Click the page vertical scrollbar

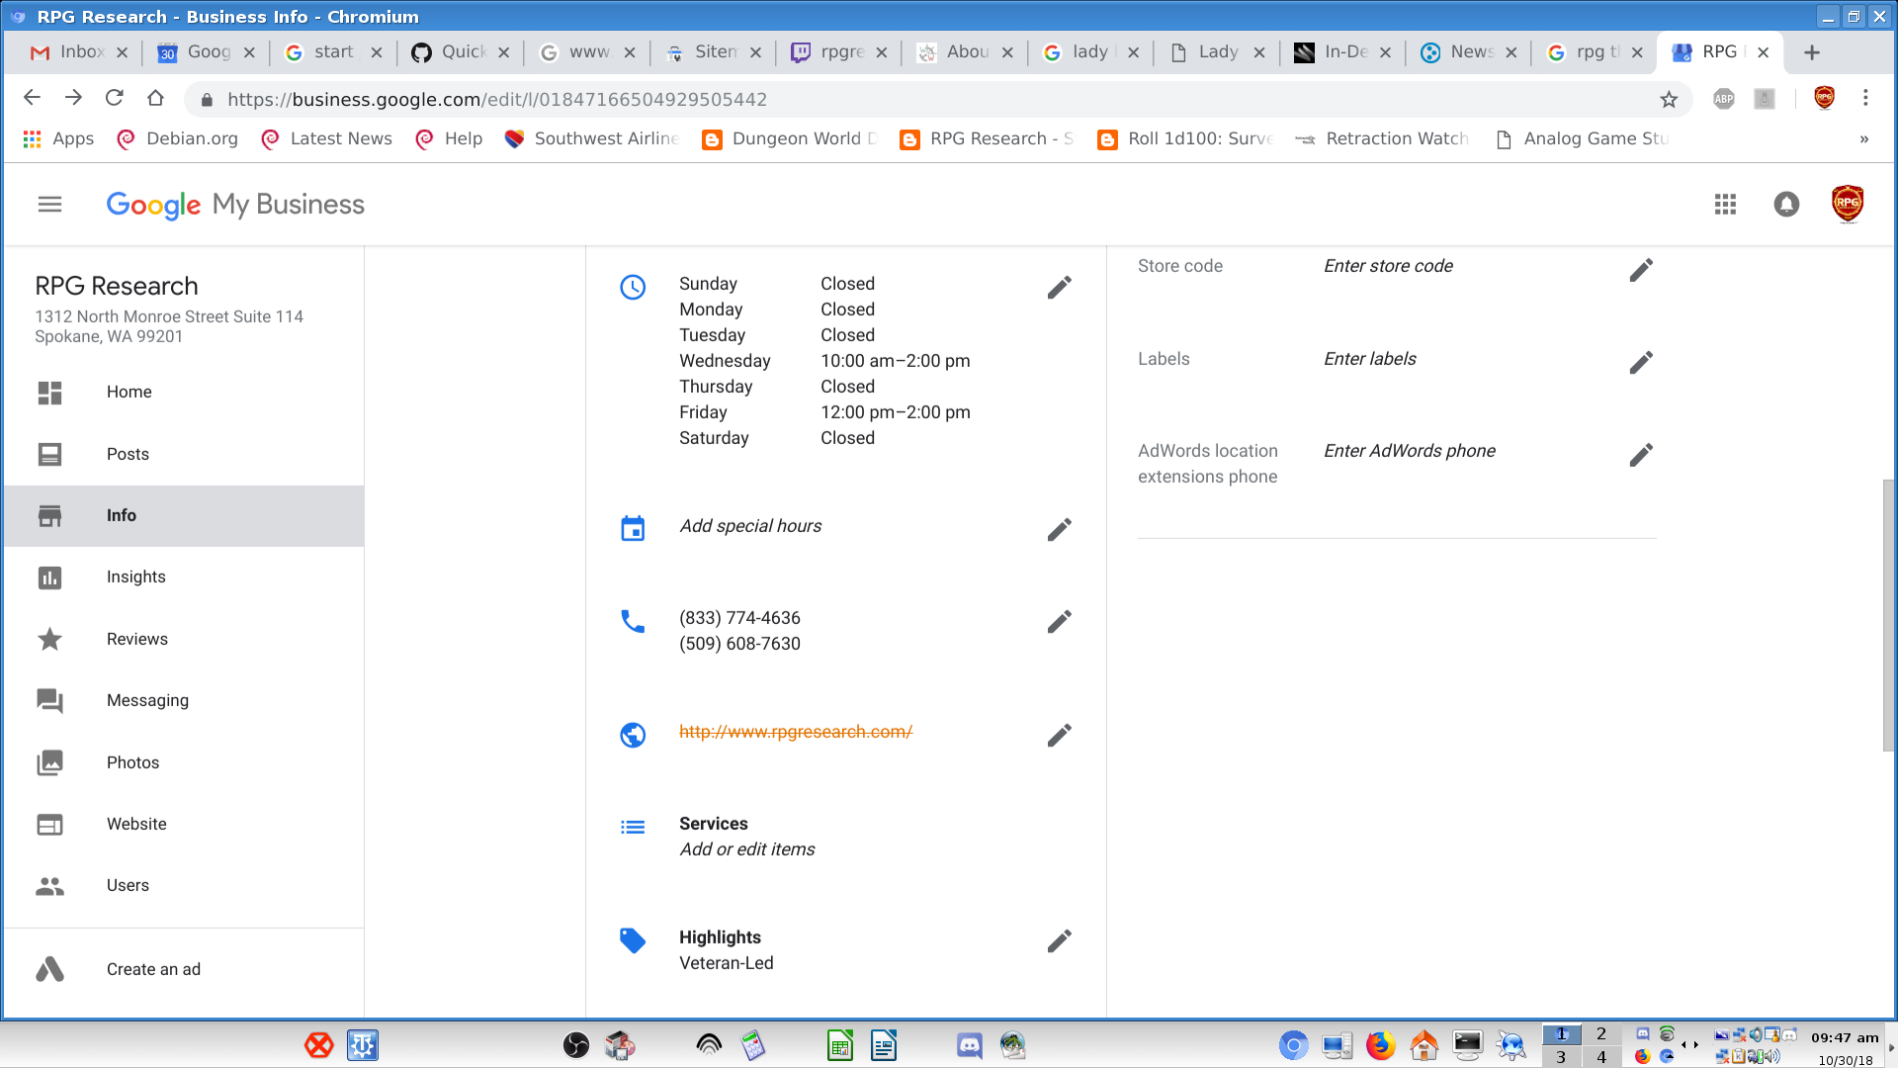tap(1888, 613)
